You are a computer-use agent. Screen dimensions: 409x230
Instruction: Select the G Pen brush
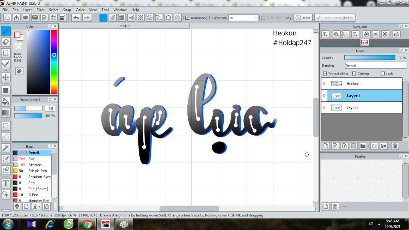pos(32,195)
